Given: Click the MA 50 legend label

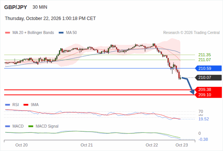Looking at the screenshot, I should (71, 33).
